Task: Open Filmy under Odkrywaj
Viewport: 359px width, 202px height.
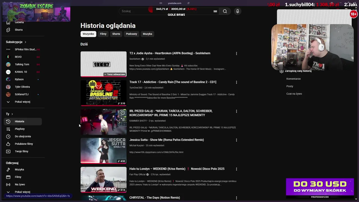Action: (23, 177)
